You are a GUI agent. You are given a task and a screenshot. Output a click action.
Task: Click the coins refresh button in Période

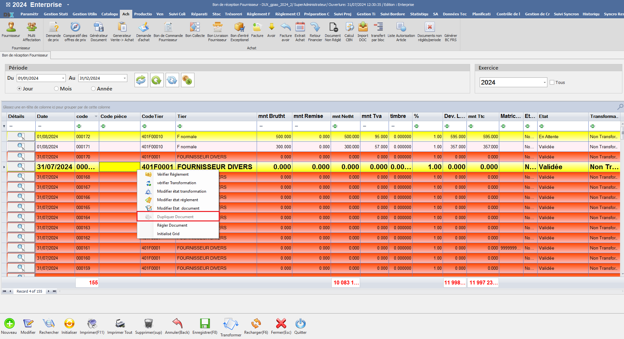[x=188, y=80]
